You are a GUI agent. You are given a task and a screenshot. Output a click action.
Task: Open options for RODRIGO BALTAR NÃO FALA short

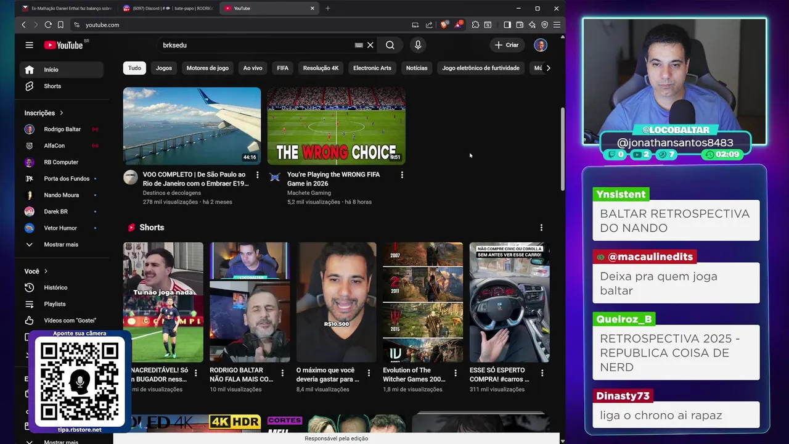coord(282,373)
